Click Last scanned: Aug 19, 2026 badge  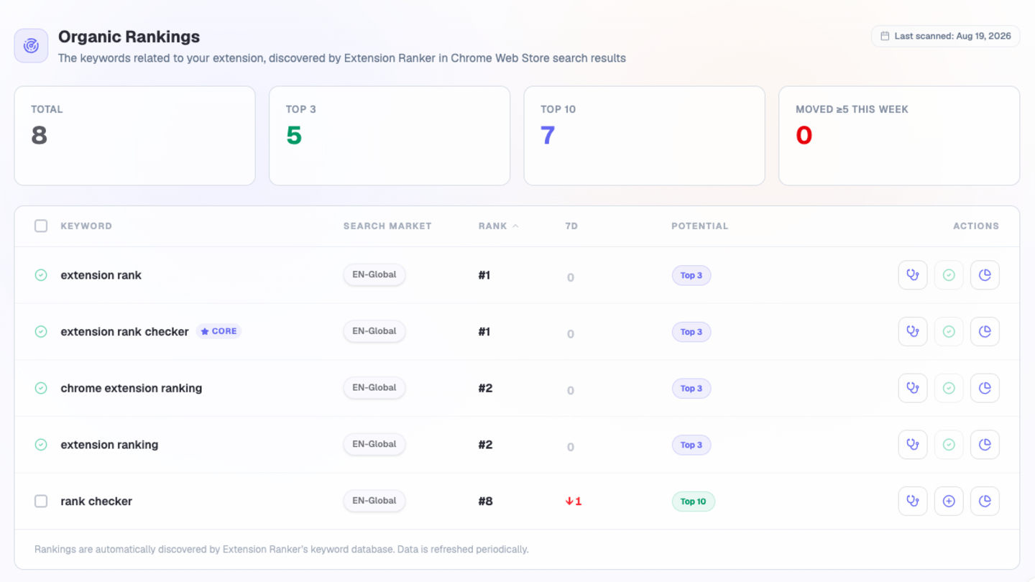945,36
